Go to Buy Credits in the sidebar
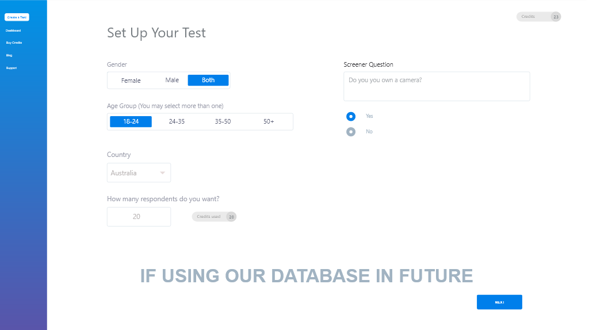 [x=14, y=43]
